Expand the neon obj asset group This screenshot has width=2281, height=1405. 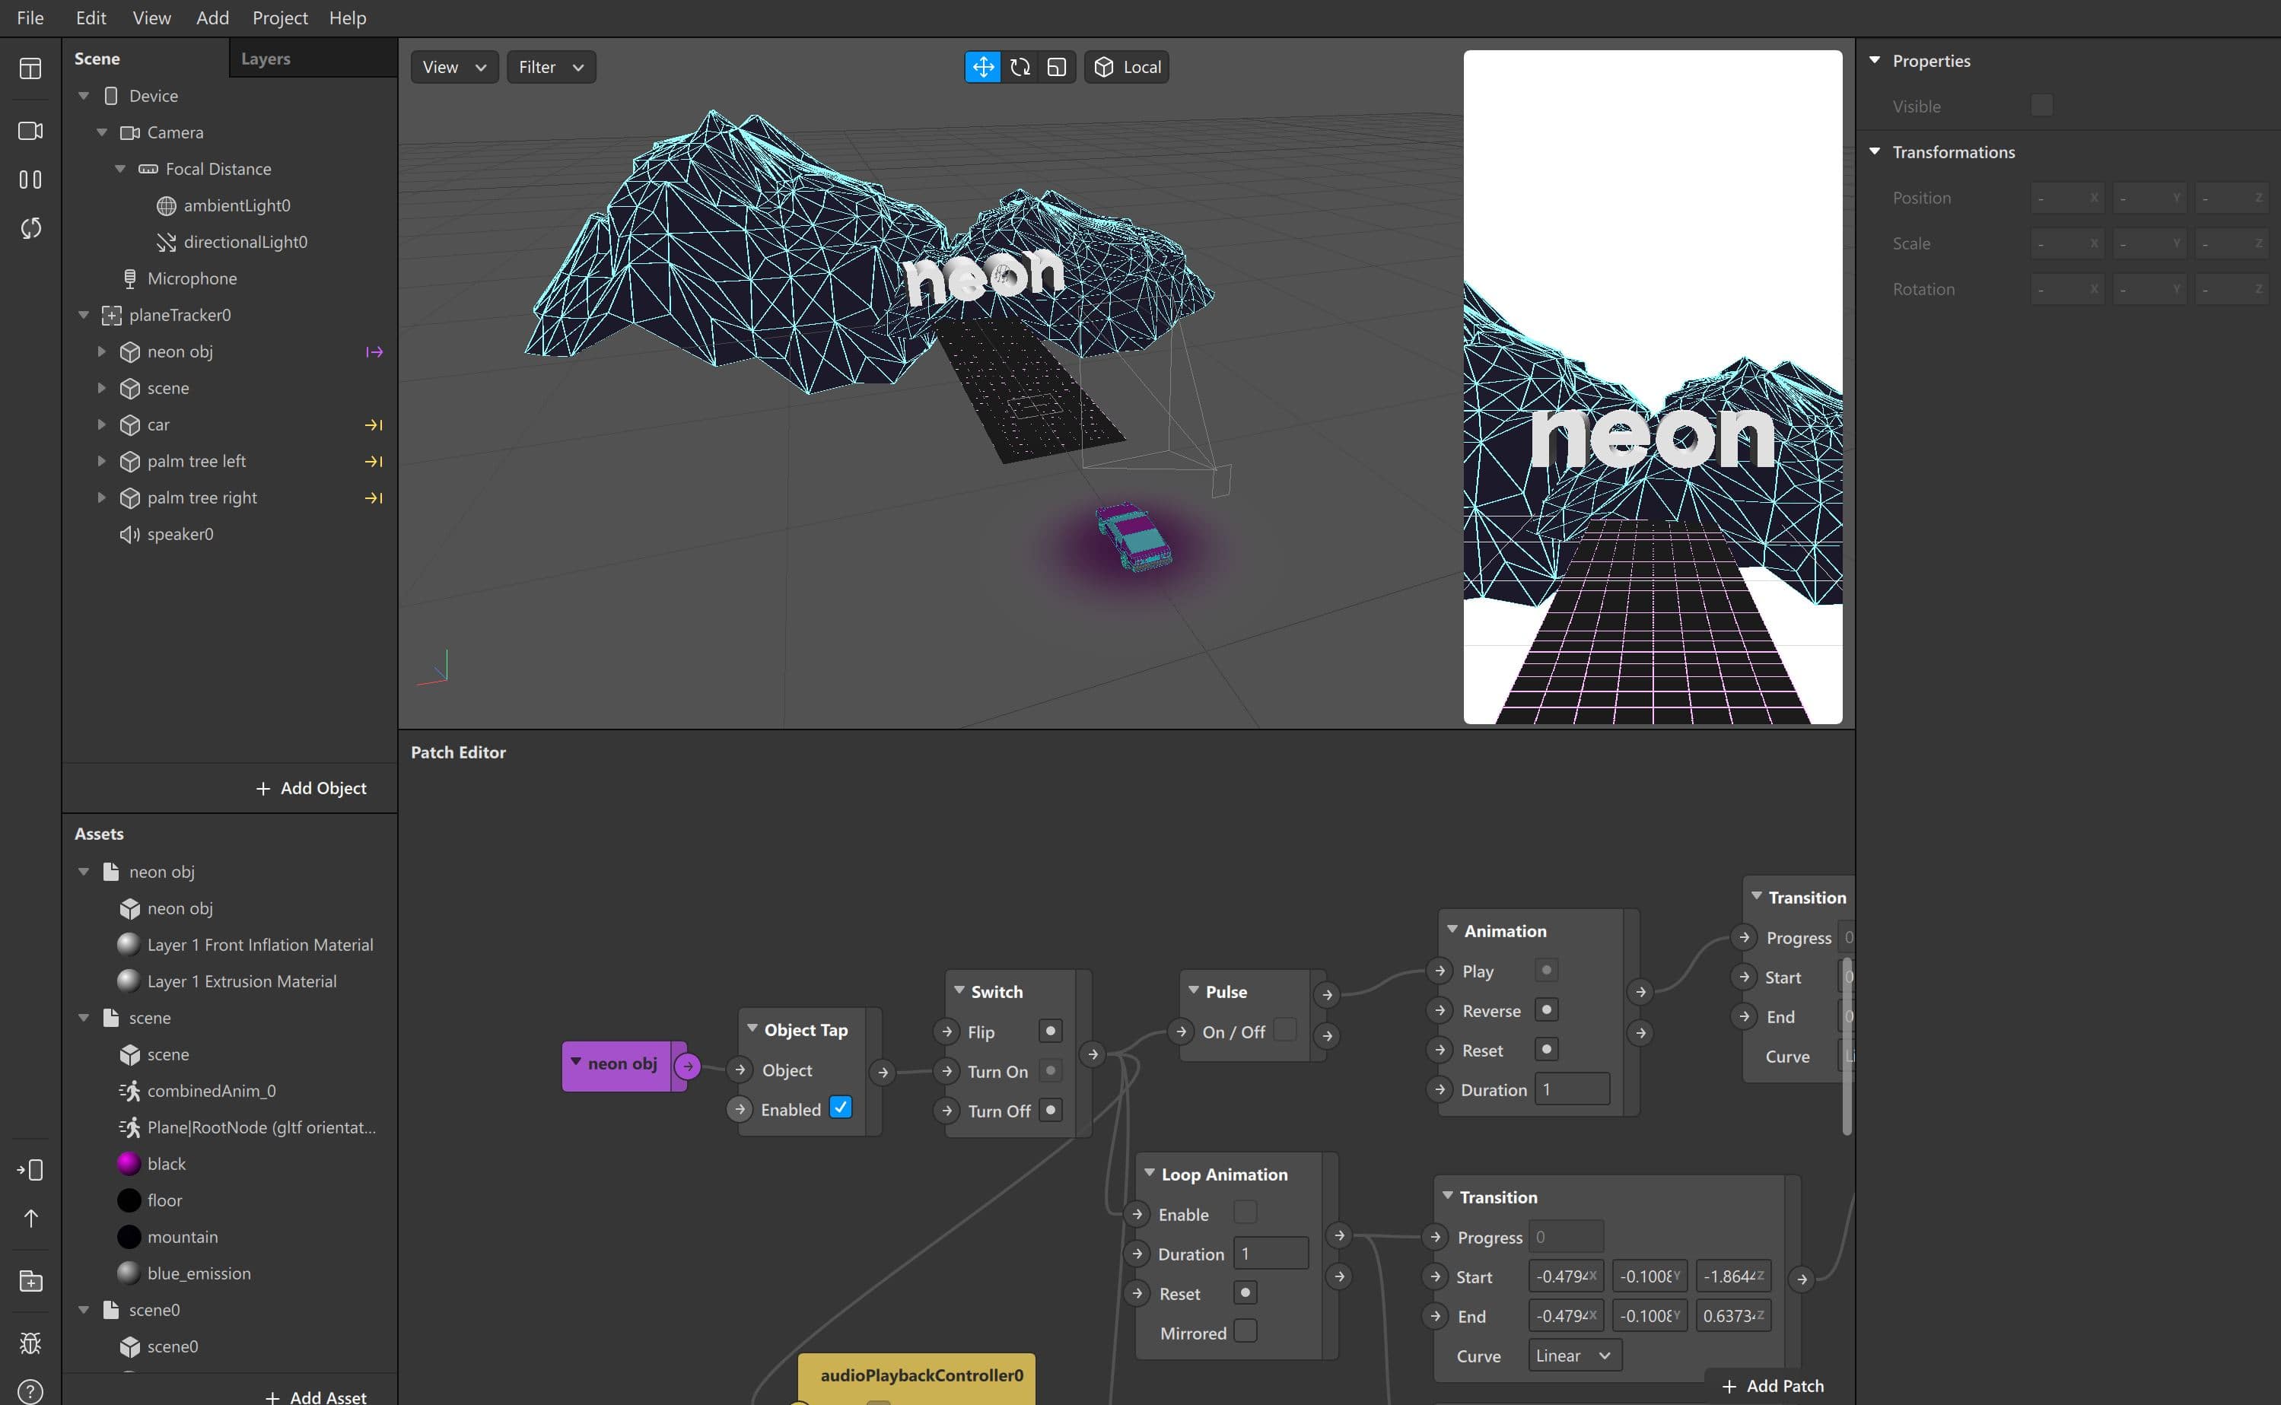[x=83, y=871]
